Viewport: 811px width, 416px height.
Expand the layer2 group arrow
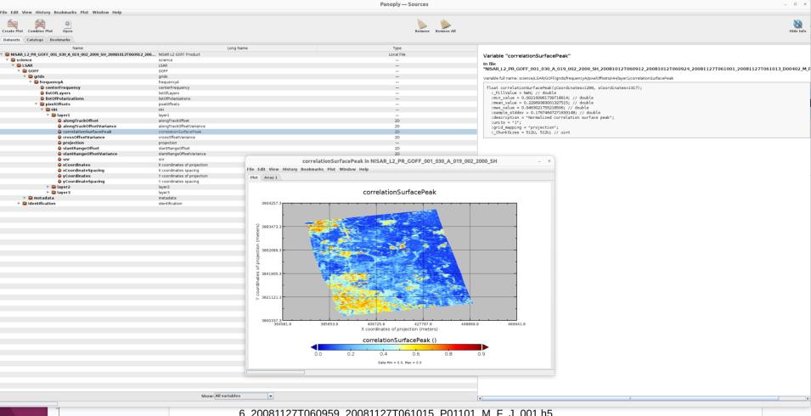[48, 187]
